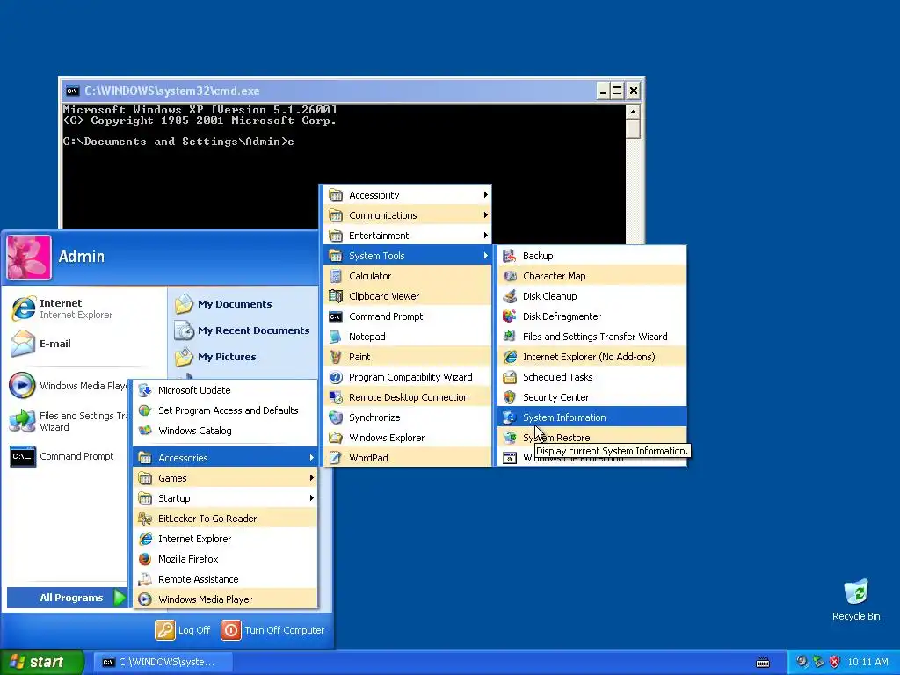The width and height of the screenshot is (900, 675).
Task: Open Program Compatibility Wizard icon
Action: point(336,377)
